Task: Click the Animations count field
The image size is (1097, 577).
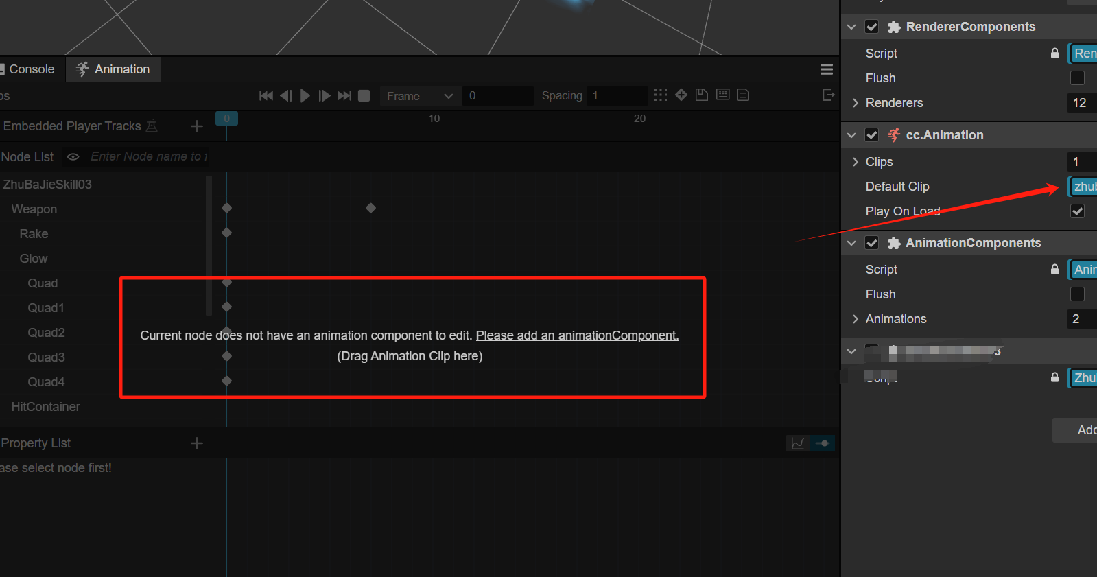Action: tap(1082, 319)
